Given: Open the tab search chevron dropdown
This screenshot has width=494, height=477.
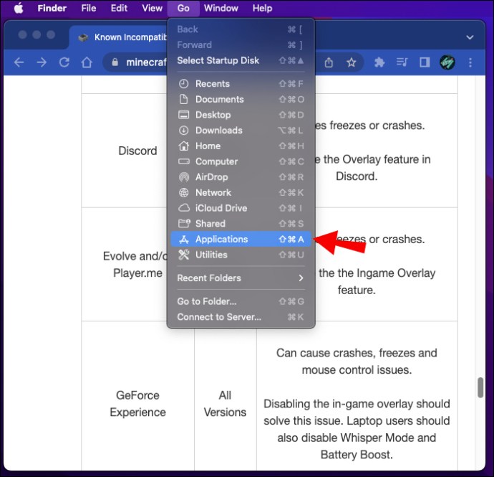Looking at the screenshot, I should pos(470,37).
